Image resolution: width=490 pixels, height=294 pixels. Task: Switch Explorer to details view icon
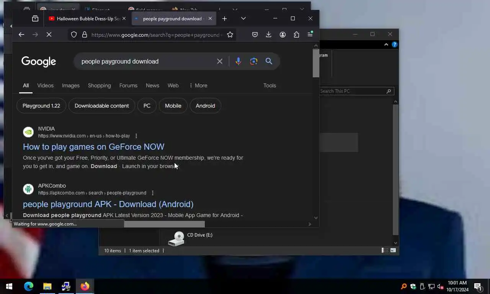point(384,250)
